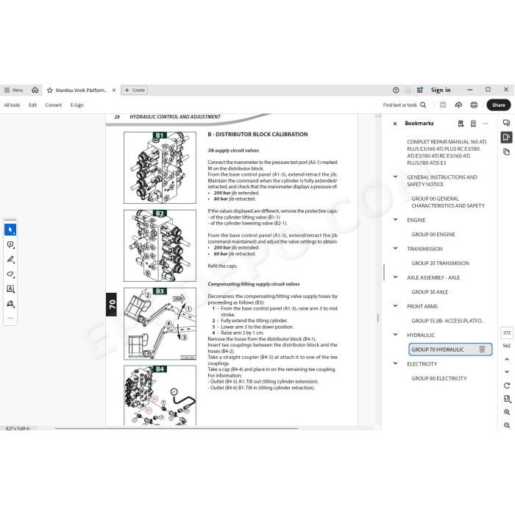Open the Edit menu
This screenshot has width=515, height=515.
coord(32,105)
